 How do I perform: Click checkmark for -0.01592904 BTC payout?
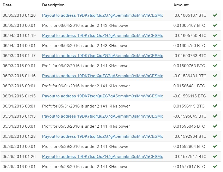point(215,136)
